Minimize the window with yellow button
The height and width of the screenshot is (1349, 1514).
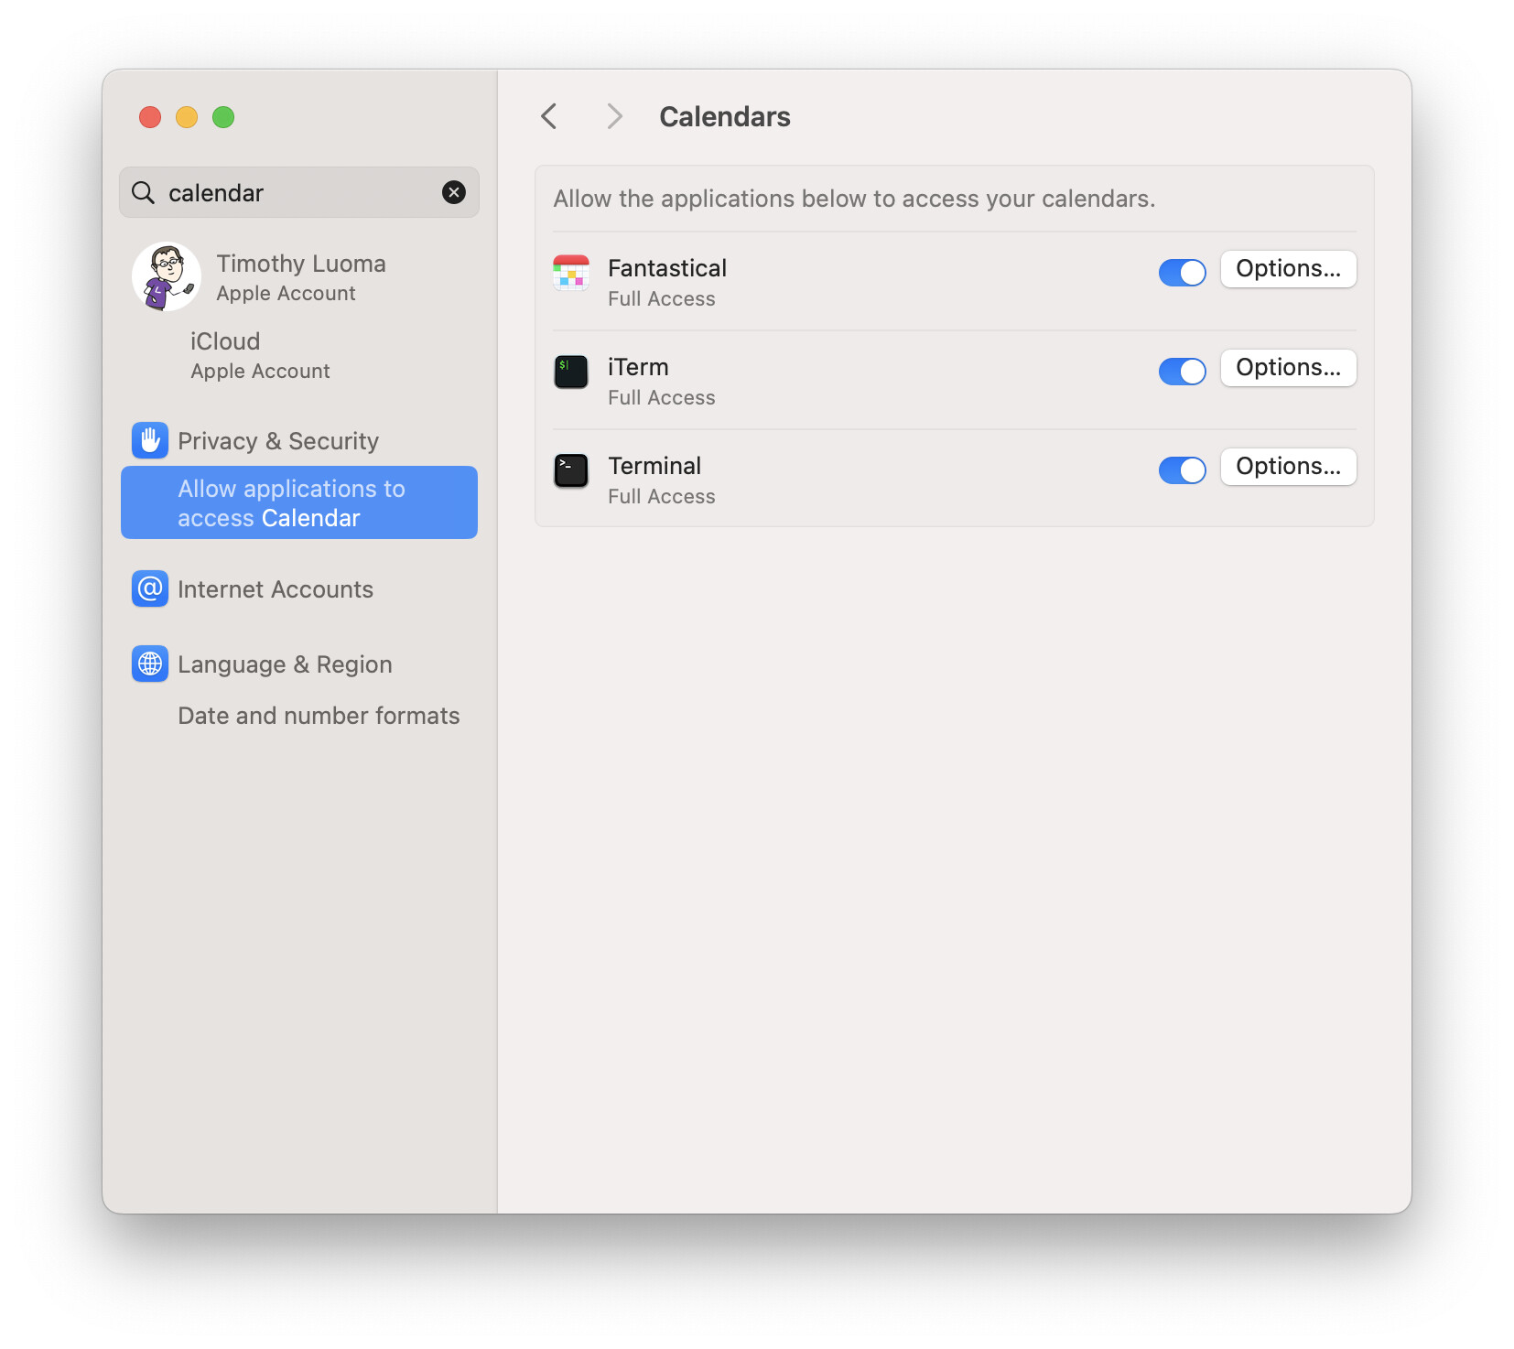click(x=187, y=117)
